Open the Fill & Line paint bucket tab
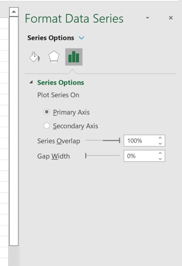Screen dimensions: 182x266 coord(35,57)
